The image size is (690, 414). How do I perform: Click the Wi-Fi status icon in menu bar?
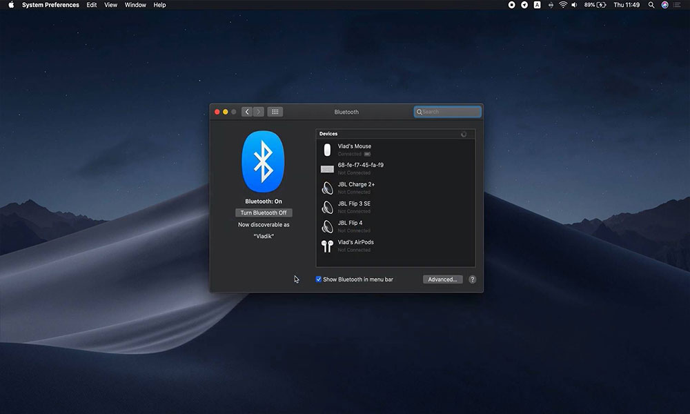point(563,5)
